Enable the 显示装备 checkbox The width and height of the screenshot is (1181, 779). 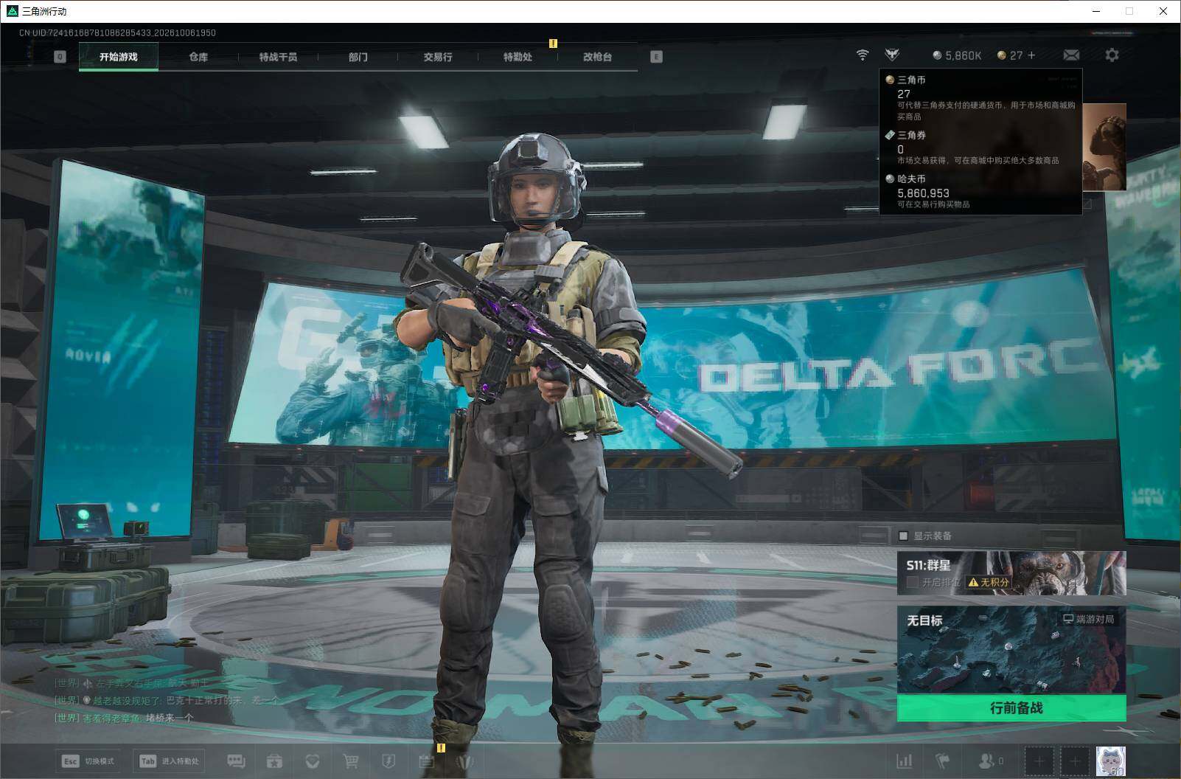pyautogui.click(x=903, y=536)
